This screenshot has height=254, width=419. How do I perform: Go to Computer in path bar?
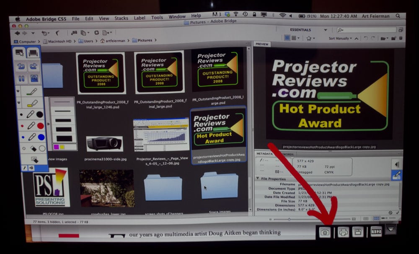[x=25, y=42]
